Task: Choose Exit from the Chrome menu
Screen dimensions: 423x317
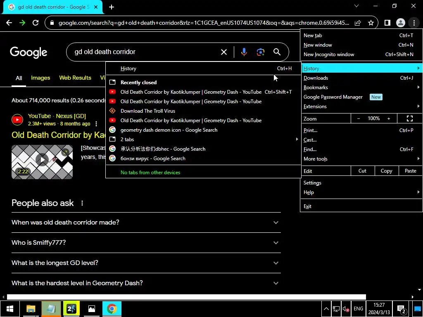Action: tap(361, 206)
